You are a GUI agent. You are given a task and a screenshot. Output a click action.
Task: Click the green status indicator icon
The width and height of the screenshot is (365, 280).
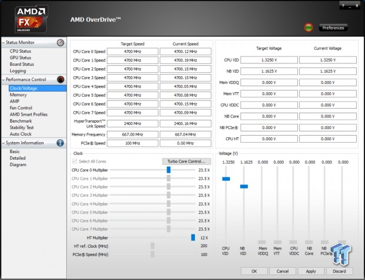pos(308,28)
